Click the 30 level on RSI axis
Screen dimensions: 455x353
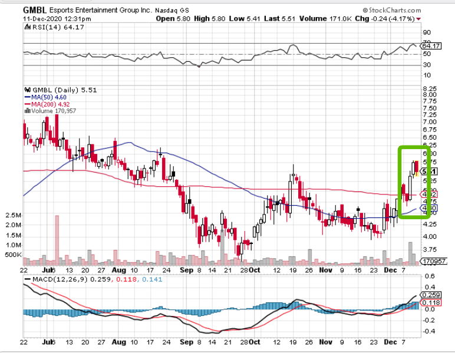coord(427,65)
